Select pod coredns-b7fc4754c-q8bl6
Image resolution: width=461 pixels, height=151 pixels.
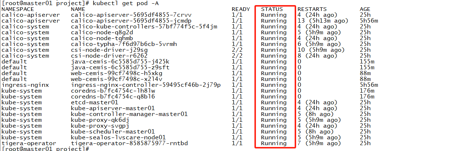113,97
